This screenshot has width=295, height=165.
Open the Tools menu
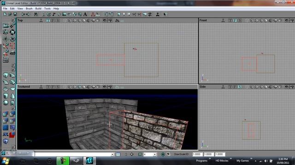(x=47, y=9)
